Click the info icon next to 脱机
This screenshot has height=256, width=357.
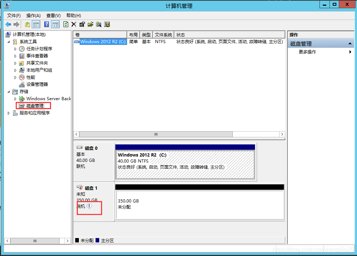tap(90, 206)
